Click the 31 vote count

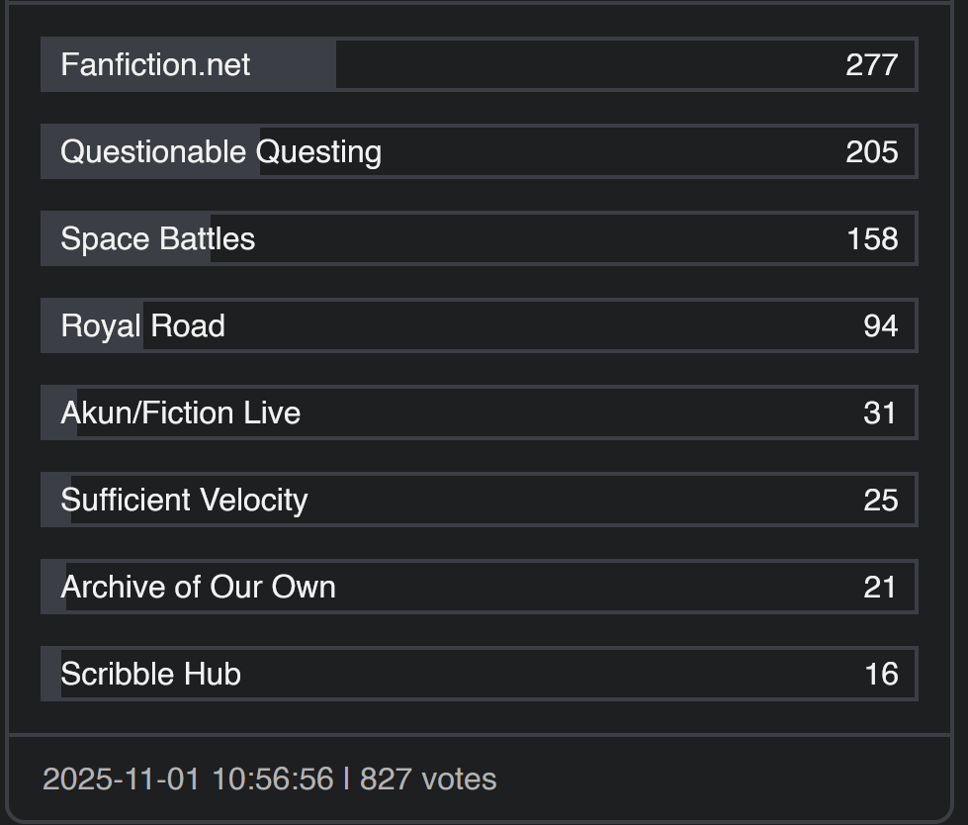tap(880, 413)
